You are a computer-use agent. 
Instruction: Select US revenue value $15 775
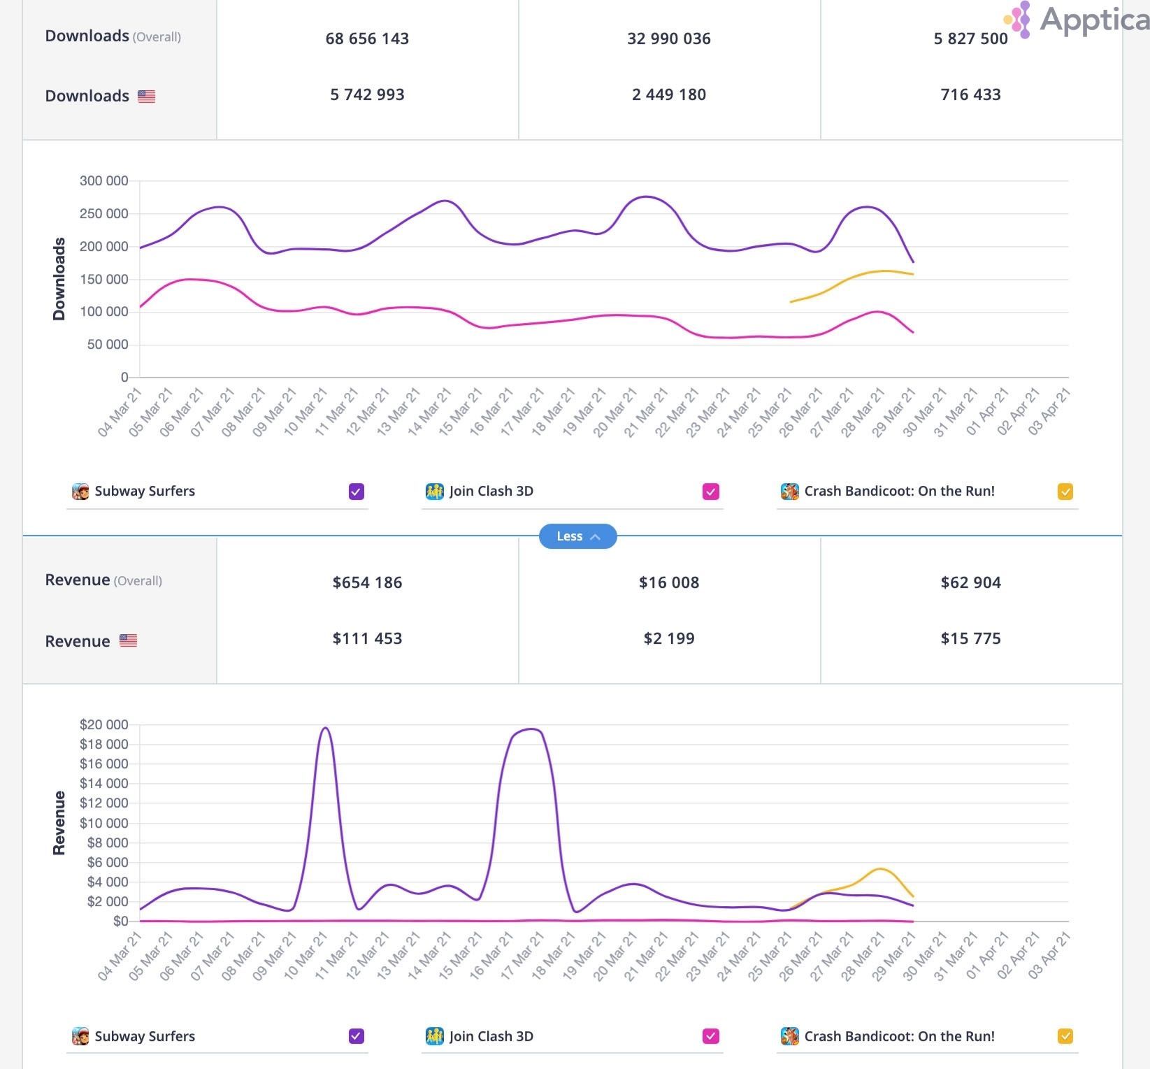[x=971, y=638]
